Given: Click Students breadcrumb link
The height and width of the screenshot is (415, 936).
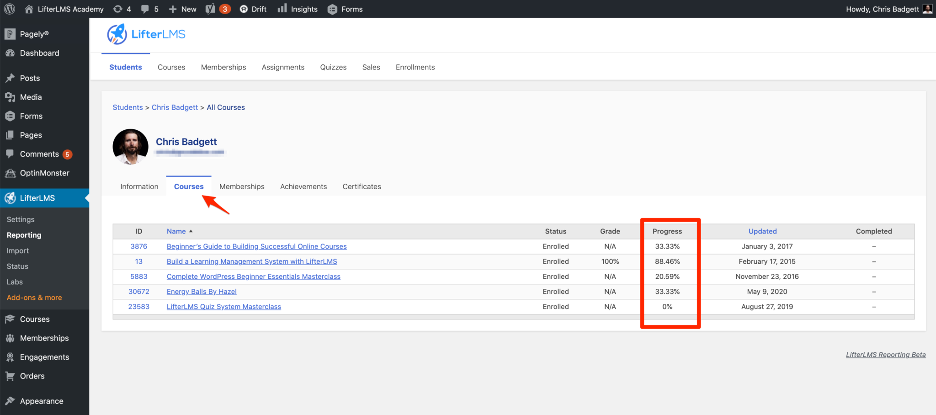Looking at the screenshot, I should point(128,107).
